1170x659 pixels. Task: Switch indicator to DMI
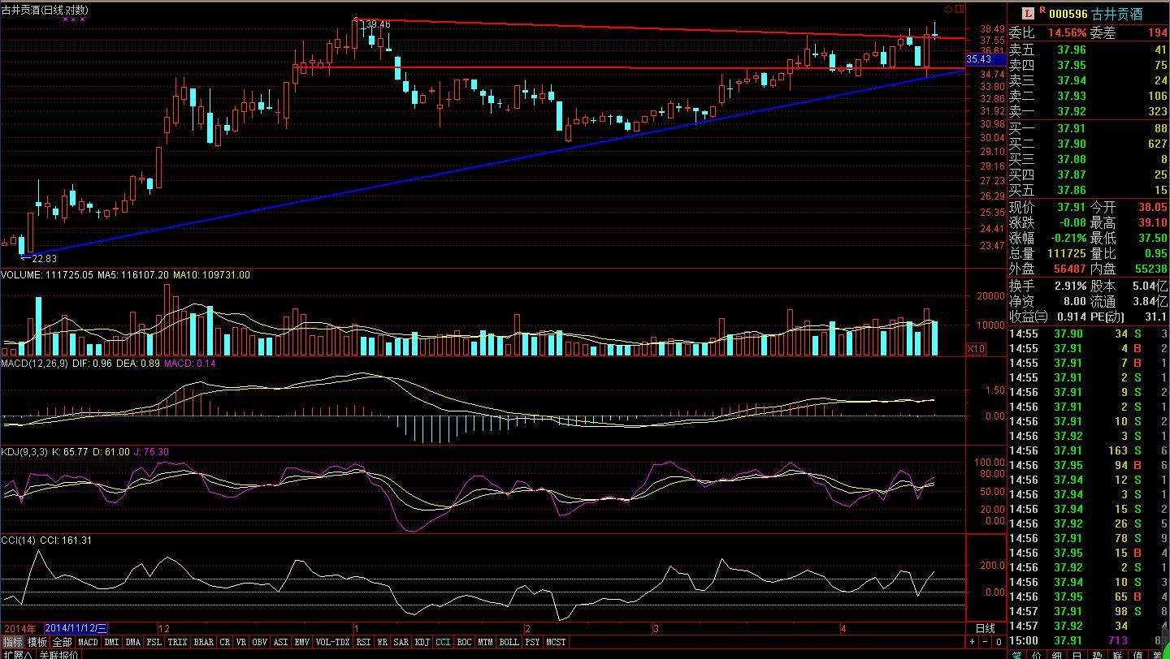tap(111, 642)
